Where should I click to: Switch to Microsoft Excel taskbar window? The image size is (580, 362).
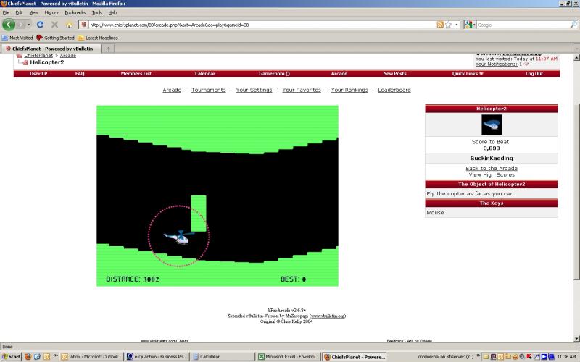(x=289, y=357)
